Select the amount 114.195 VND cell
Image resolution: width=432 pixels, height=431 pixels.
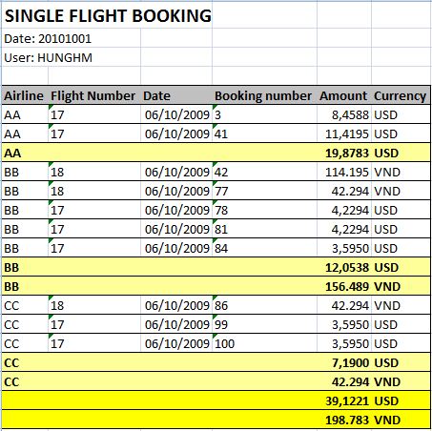[344, 172]
